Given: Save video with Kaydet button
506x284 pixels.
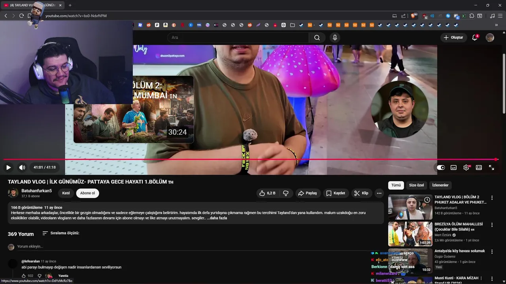Looking at the screenshot, I should point(336,193).
